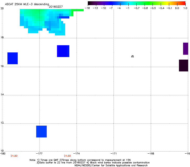Click the red 21:50 time near -174

click(x=67, y=156)
